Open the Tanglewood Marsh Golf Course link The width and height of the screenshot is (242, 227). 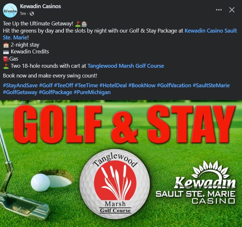click(x=126, y=66)
